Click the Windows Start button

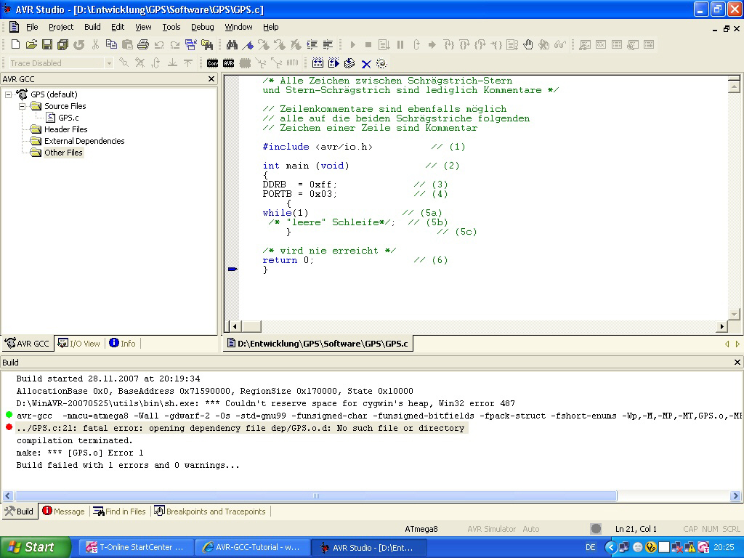(x=35, y=547)
